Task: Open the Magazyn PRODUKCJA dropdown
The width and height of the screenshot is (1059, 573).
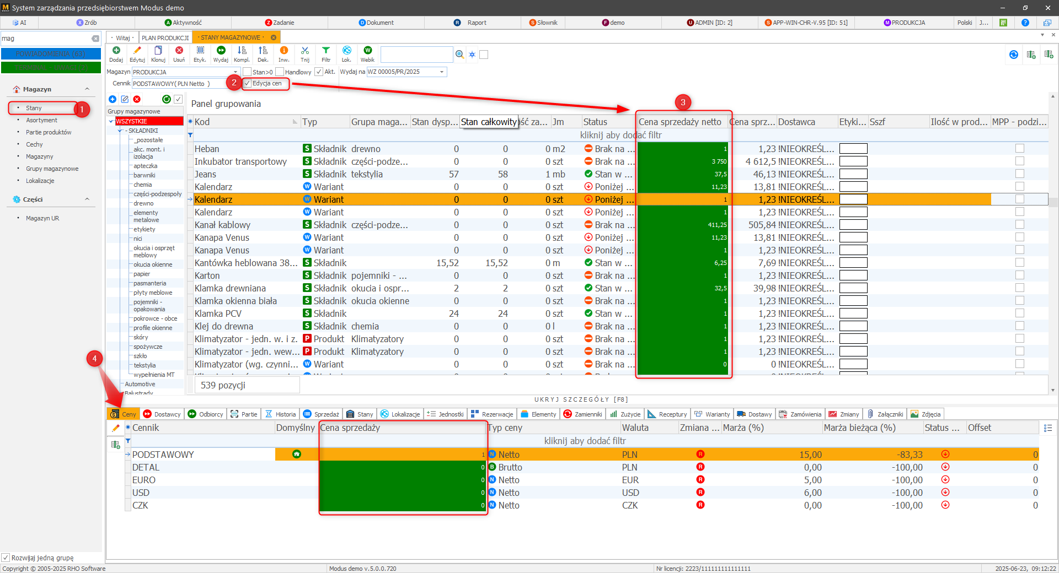Action: [236, 72]
